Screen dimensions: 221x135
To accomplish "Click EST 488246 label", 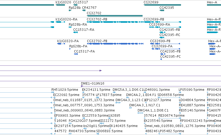I will (151, 131).
